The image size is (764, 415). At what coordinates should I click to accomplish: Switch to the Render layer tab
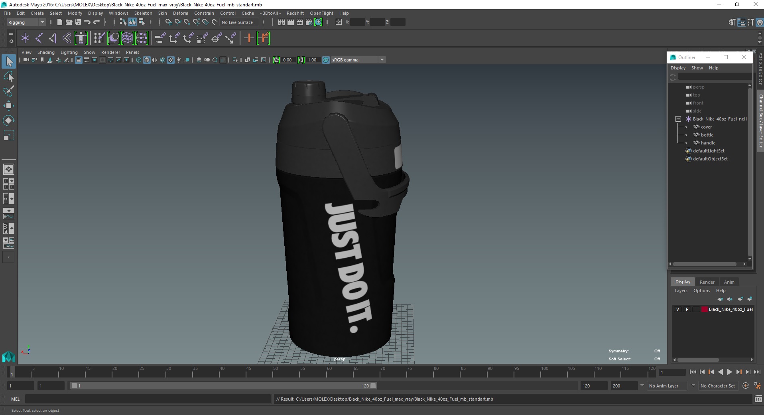click(707, 282)
